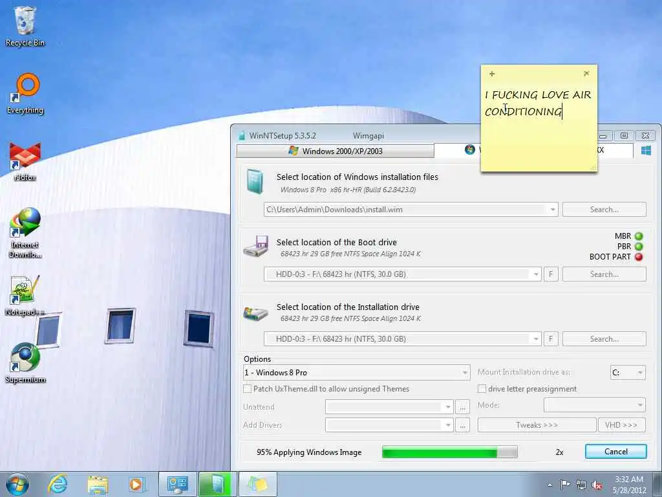Click the installation files book icon
Image resolution: width=662 pixels, height=497 pixels.
pyautogui.click(x=255, y=181)
